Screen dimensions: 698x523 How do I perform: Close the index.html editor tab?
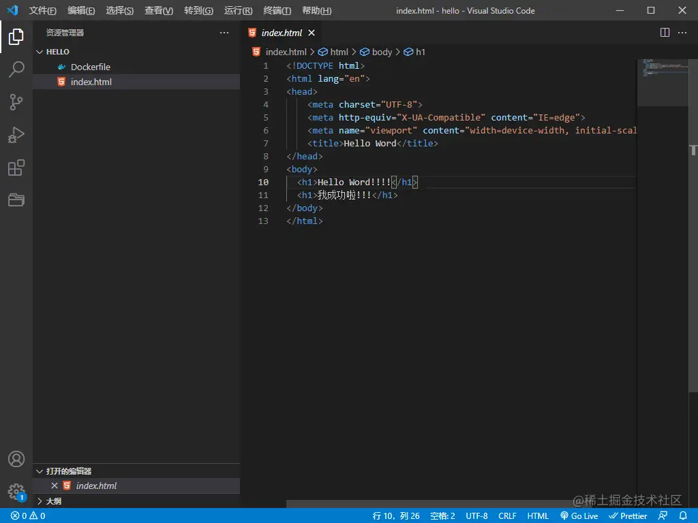[x=312, y=33]
